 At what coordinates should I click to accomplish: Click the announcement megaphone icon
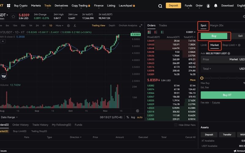pyautogui.click(x=235, y=151)
